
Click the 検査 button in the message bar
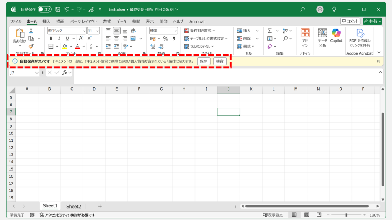(220, 61)
